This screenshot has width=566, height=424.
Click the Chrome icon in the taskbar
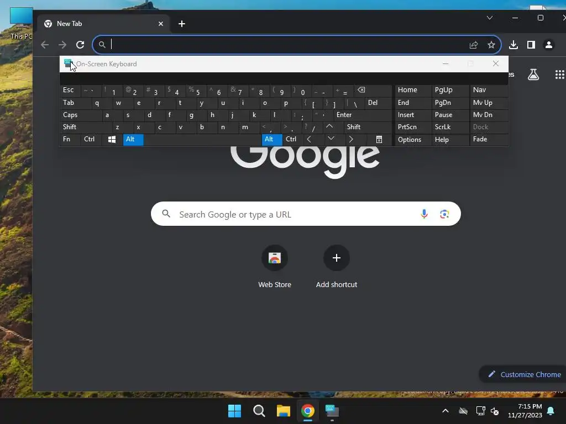click(x=308, y=411)
